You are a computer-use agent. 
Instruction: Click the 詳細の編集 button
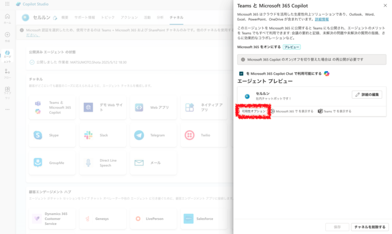pyautogui.click(x=367, y=94)
